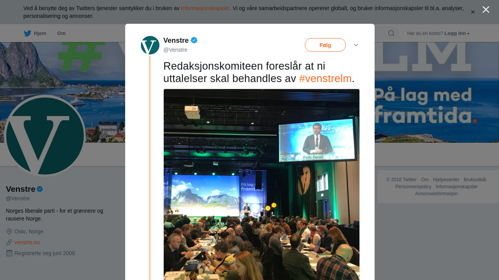Click the @Venstre handle in tweet
The image size is (499, 280).
click(175, 50)
